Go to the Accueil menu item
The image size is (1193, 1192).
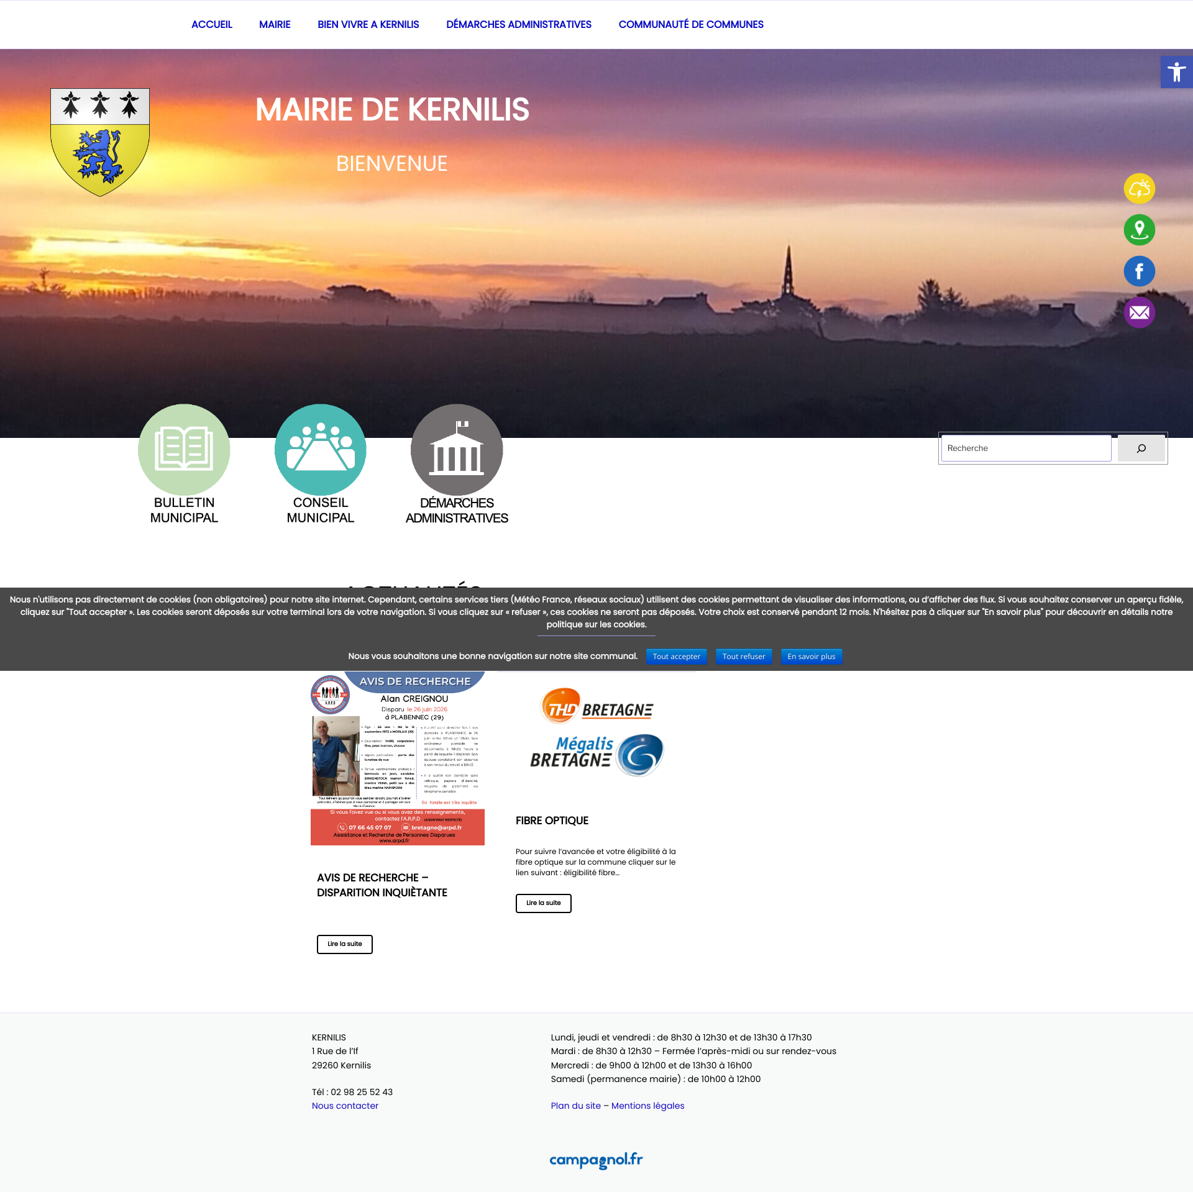(x=211, y=24)
